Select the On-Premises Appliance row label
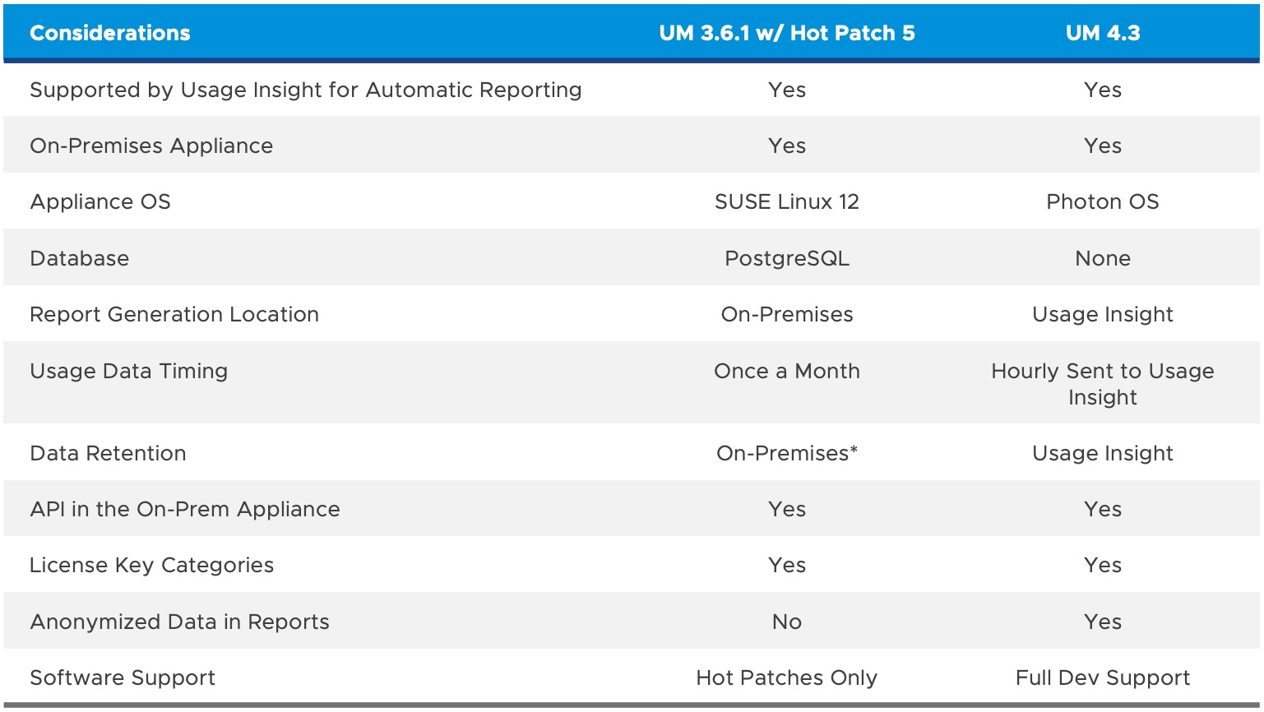 (x=151, y=146)
